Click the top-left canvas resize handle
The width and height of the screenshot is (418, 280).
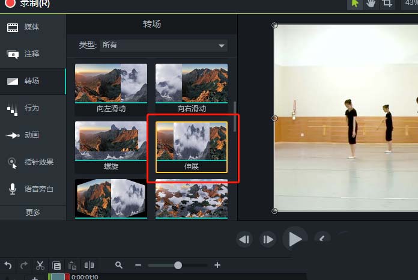(x=274, y=25)
